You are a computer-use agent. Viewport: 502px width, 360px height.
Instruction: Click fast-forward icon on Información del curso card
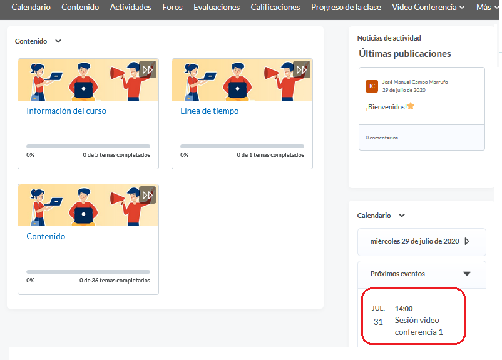click(147, 69)
